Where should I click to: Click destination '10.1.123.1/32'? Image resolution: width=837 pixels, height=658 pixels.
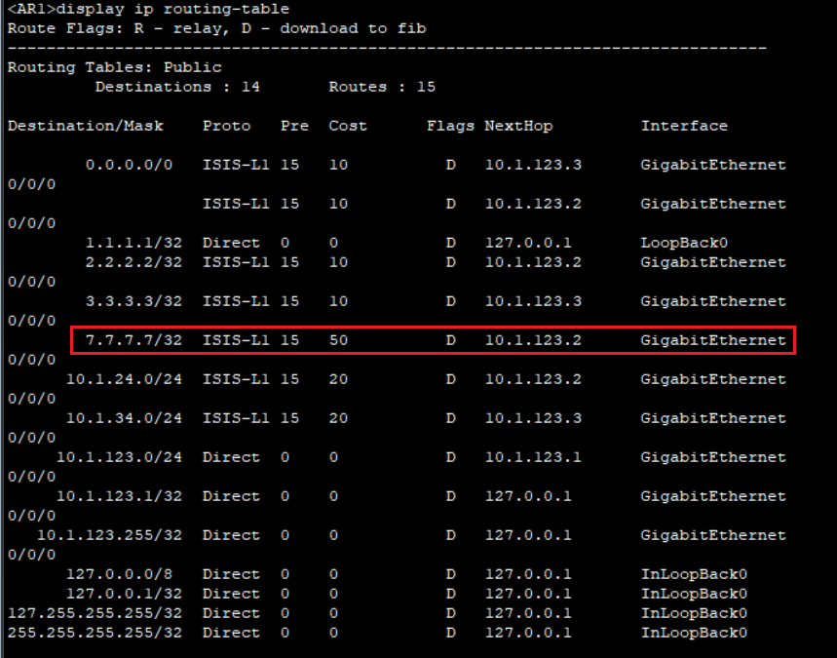(119, 496)
